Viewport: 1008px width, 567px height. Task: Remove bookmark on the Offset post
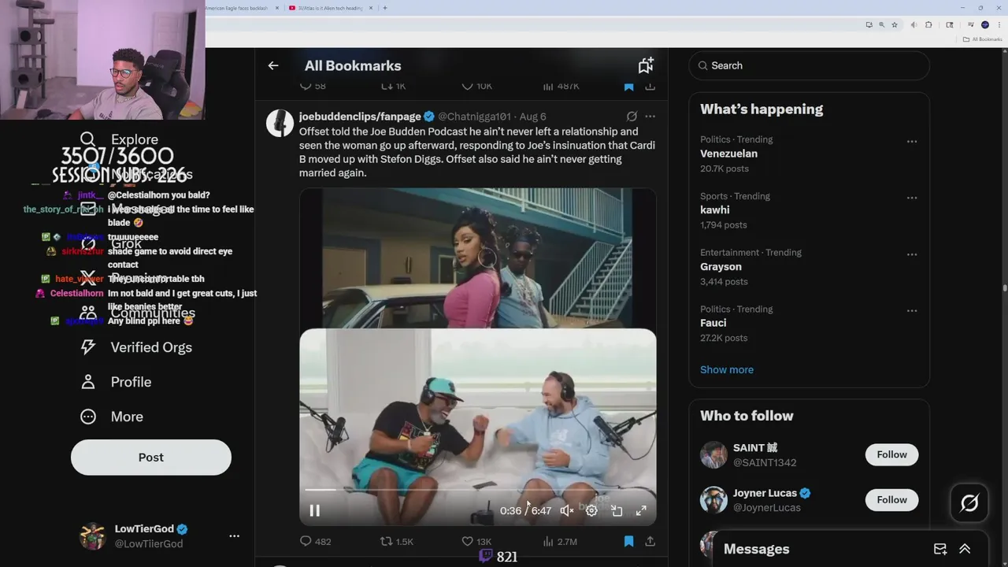coord(628,541)
